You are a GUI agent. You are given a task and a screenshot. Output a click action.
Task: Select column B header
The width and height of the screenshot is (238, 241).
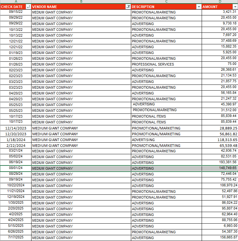(81, 2)
